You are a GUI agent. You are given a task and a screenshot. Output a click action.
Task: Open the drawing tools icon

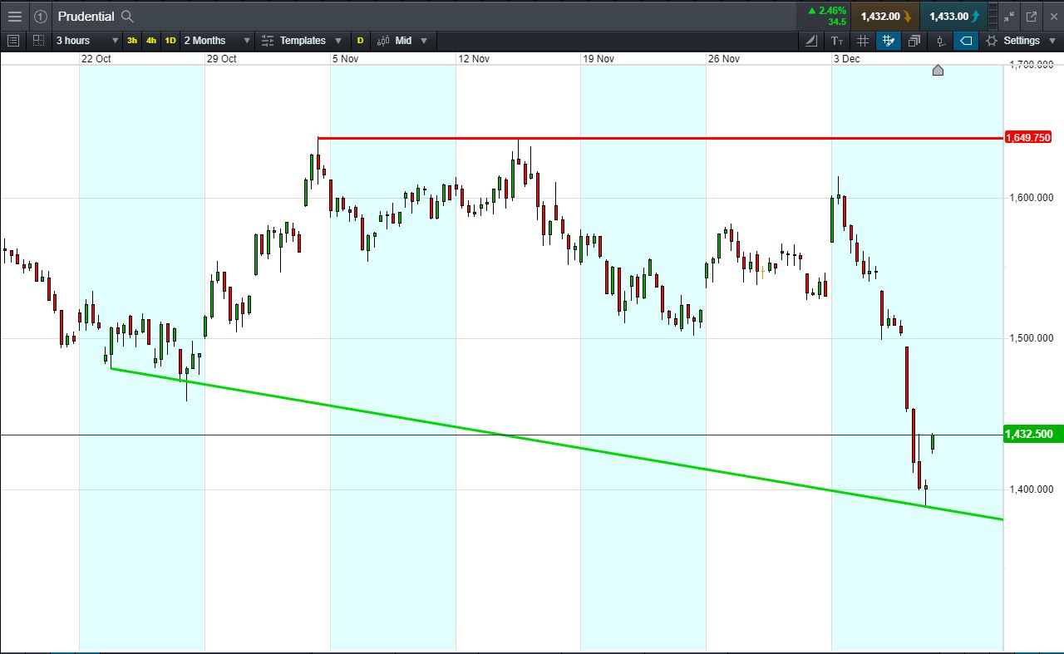[x=812, y=41]
